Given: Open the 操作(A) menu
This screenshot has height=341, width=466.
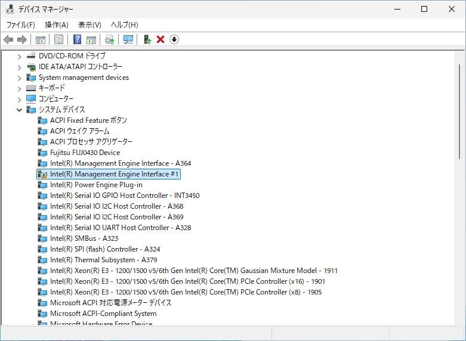Looking at the screenshot, I should pos(57,24).
